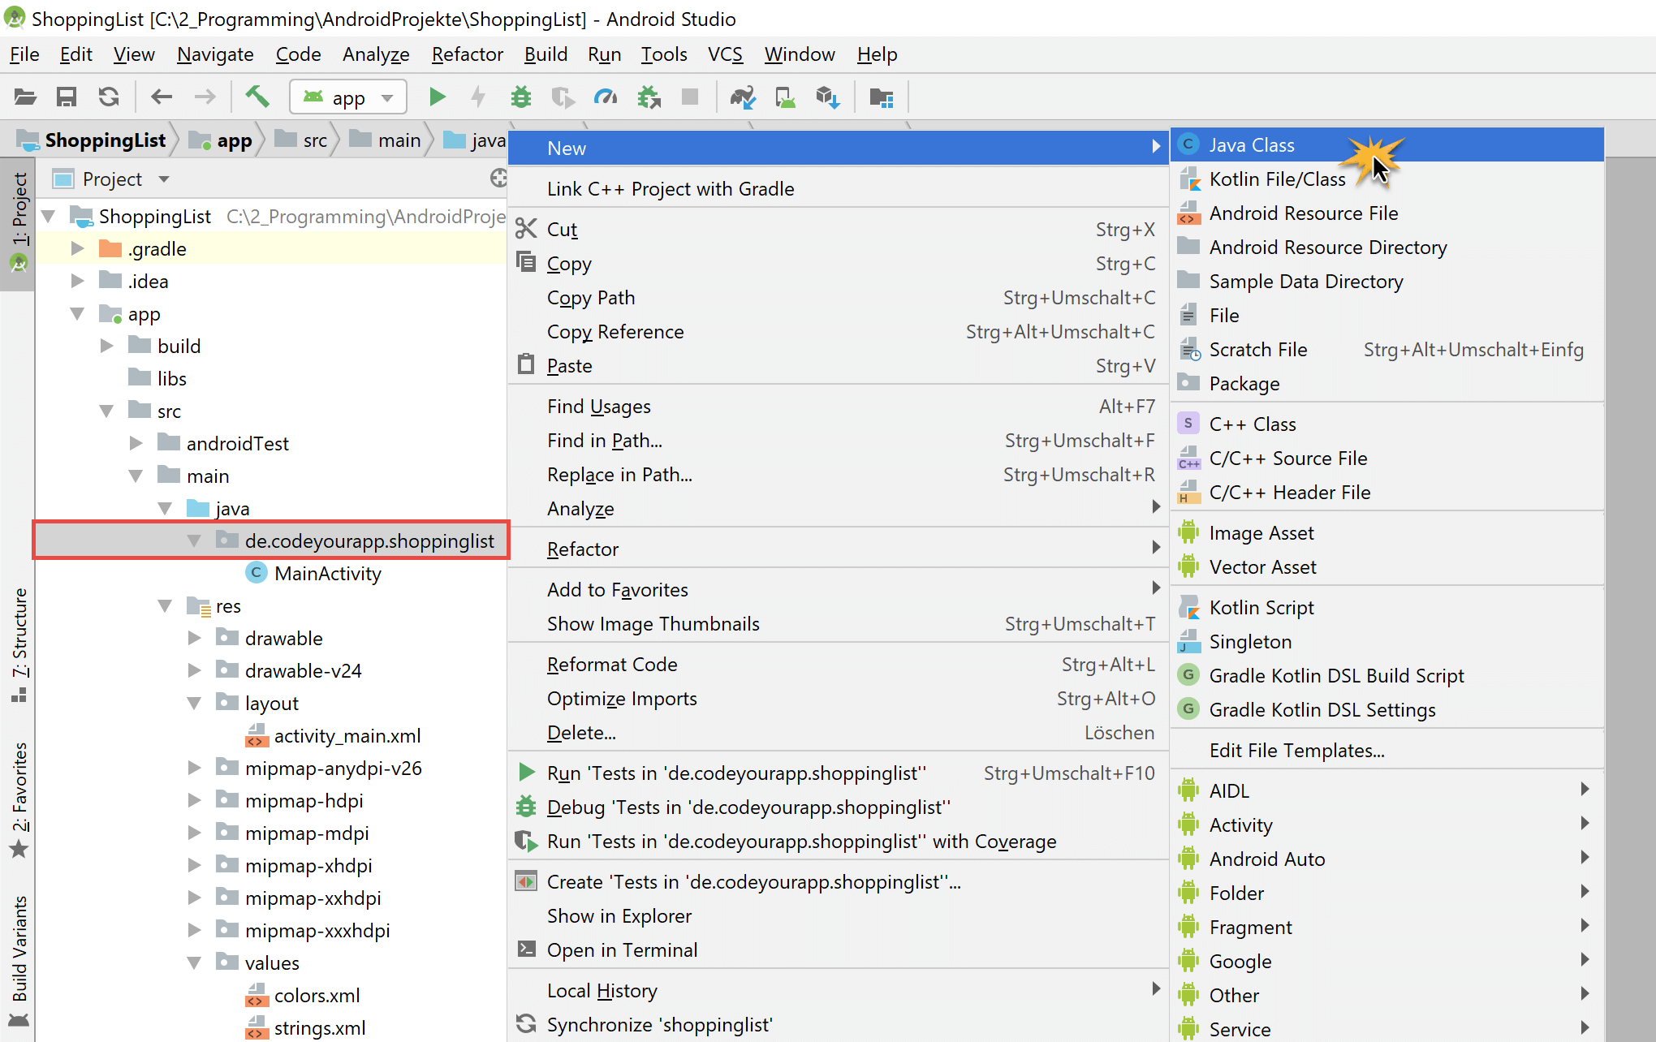
Task: Select activity_main.xml in project tree
Action: pyautogui.click(x=334, y=736)
